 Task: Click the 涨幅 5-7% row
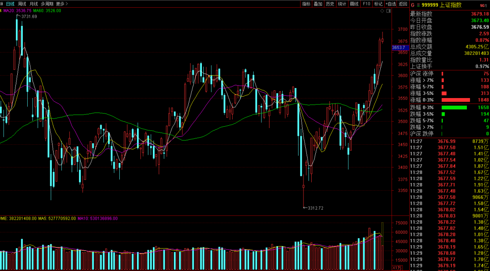pyautogui.click(x=450, y=87)
